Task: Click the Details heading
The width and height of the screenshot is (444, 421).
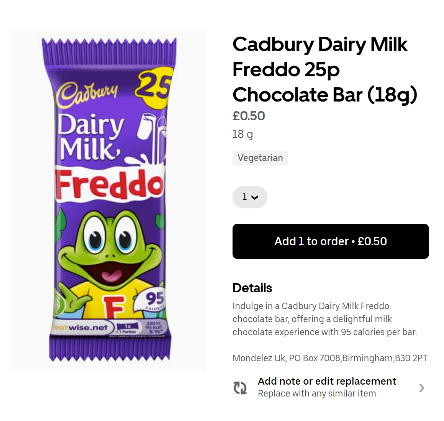Action: click(252, 288)
